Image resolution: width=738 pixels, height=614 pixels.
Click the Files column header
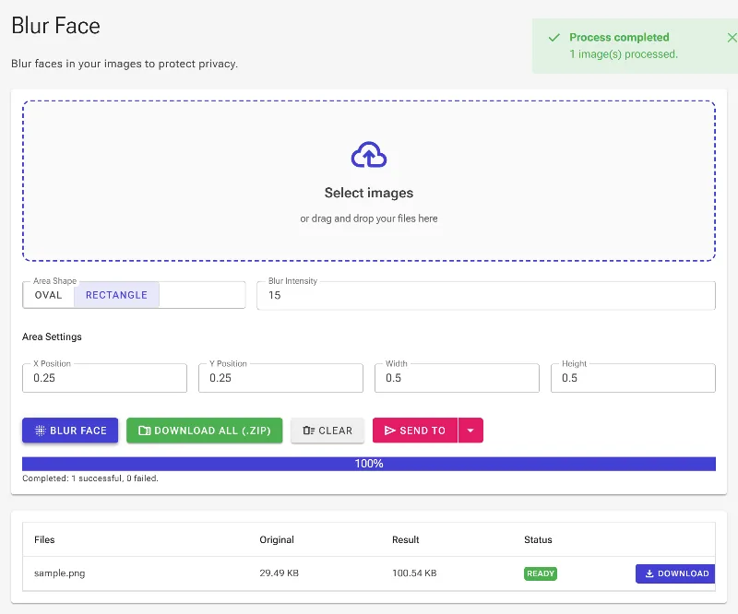pyautogui.click(x=44, y=539)
